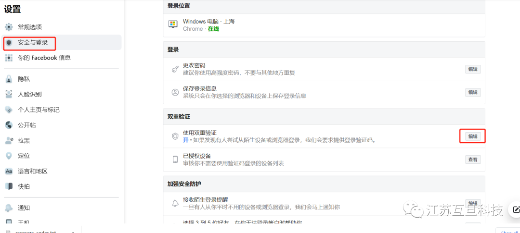This screenshot has height=233, width=520.
Task: Select the Windows 电脑 · 上海 login session
Action: coord(208,25)
